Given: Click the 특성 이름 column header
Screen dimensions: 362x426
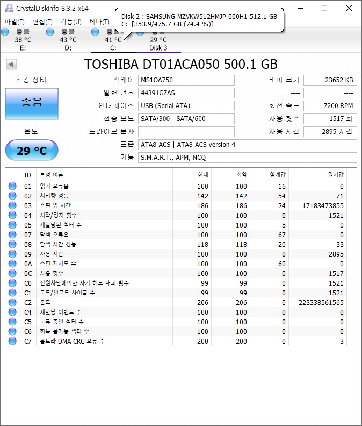Looking at the screenshot, I should [104, 175].
